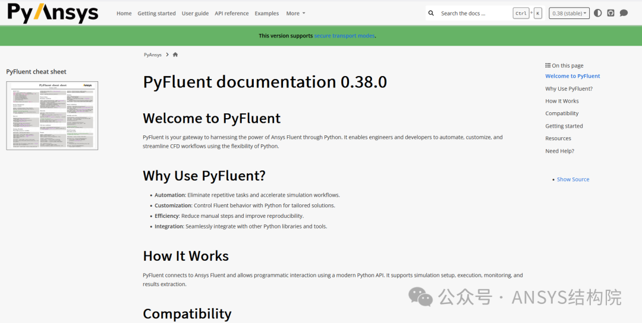Click the How It Works heading
The height and width of the screenshot is (323, 642).
point(186,256)
